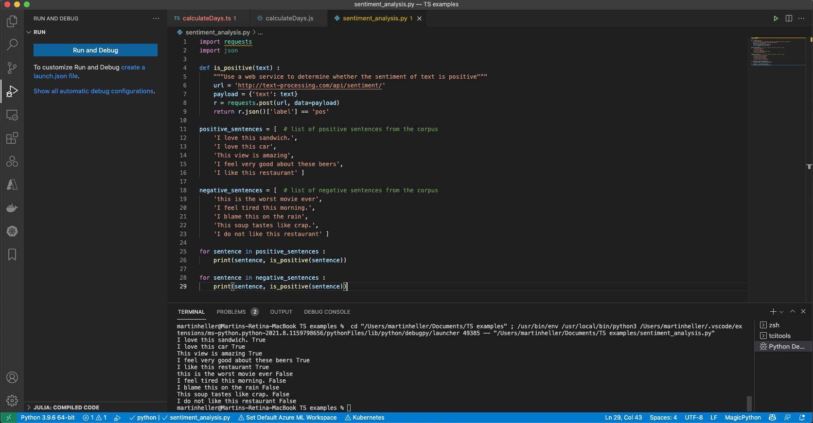Image resolution: width=813 pixels, height=423 pixels.
Task: Open the create a launch.json file link
Action: (89, 72)
